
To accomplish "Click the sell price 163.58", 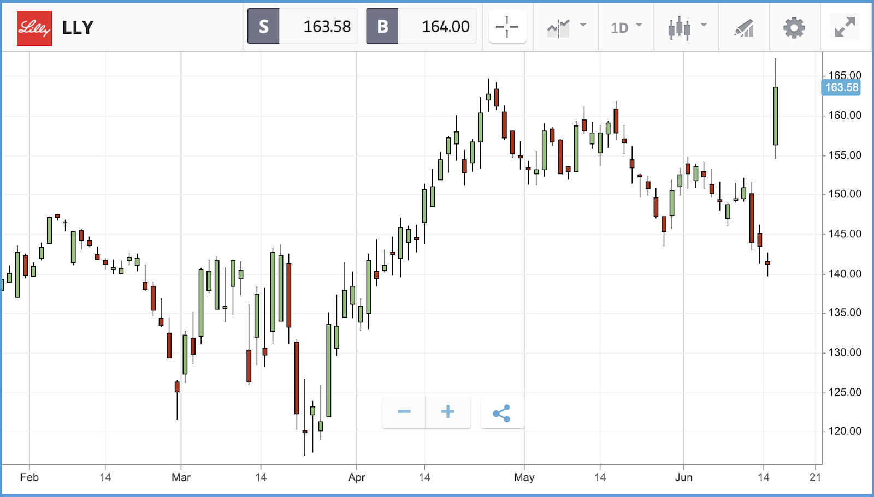I will [327, 26].
